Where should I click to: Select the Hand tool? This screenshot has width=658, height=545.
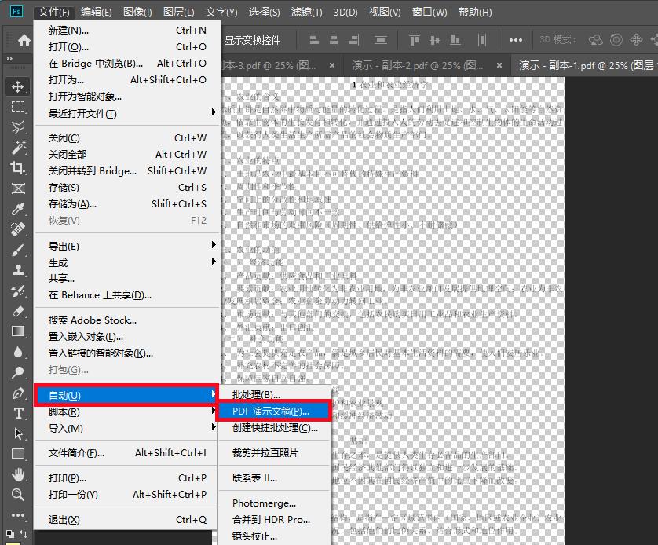[x=17, y=474]
